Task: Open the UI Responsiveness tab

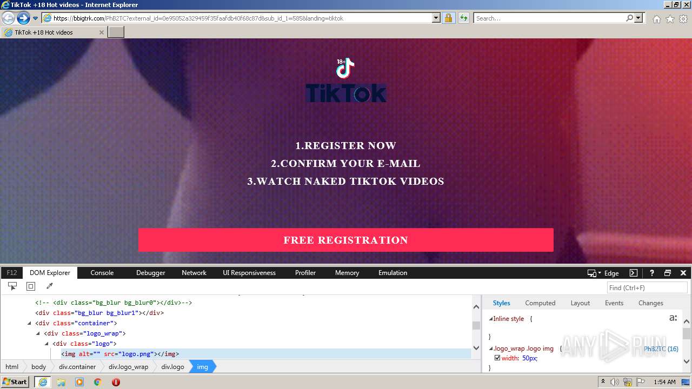Action: (x=249, y=273)
